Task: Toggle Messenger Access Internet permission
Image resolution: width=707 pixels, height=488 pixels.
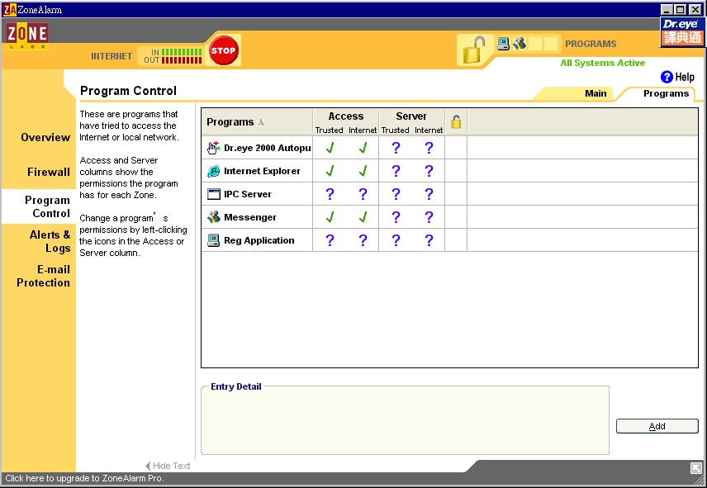Action: (x=363, y=217)
